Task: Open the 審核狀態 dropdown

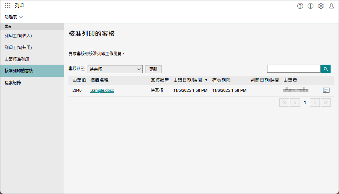Action: point(115,69)
